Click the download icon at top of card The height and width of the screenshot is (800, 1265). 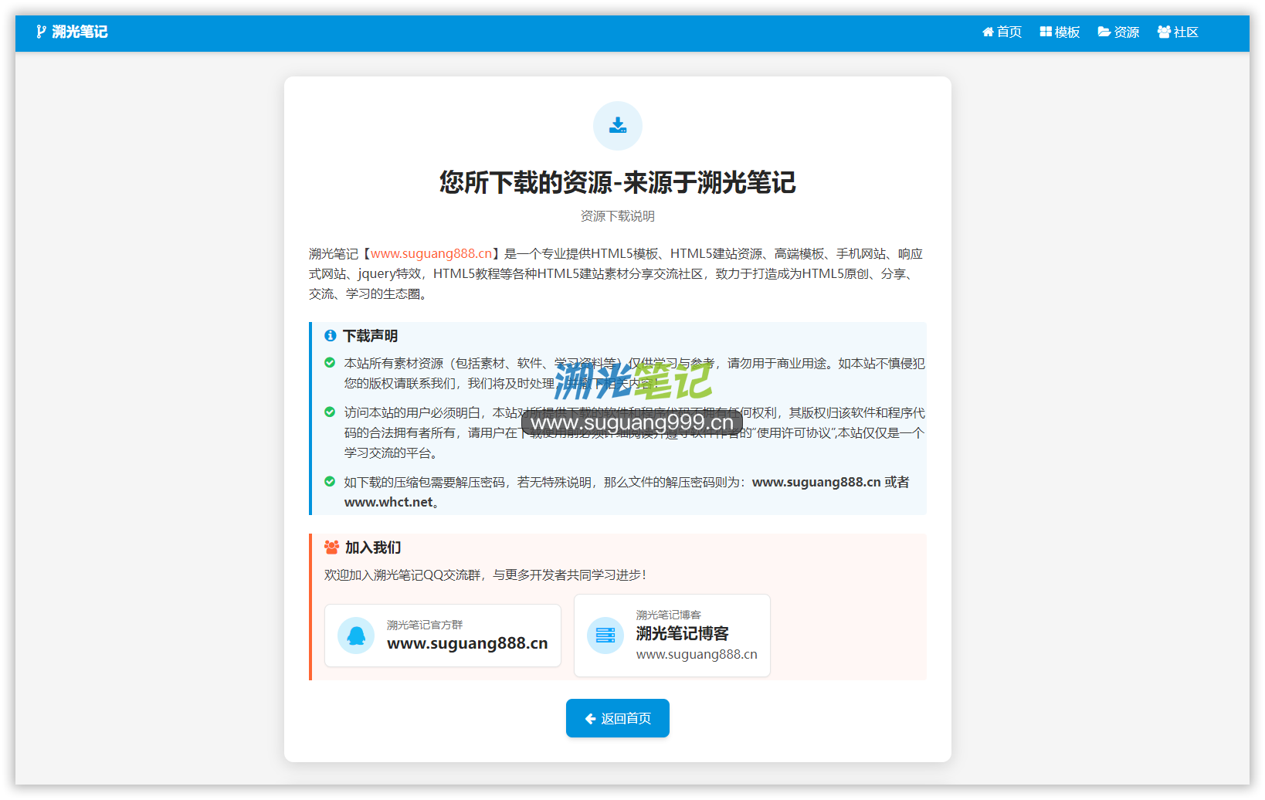[x=617, y=126]
